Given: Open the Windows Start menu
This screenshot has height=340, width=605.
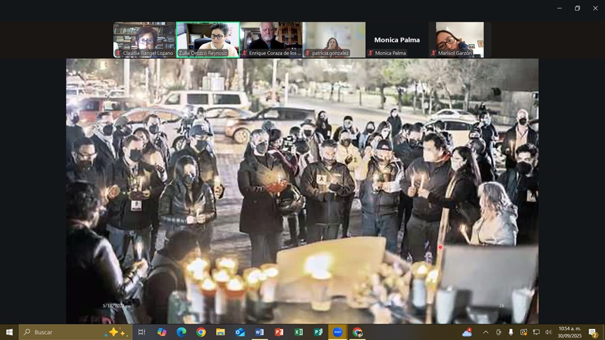Looking at the screenshot, I should [x=9, y=332].
